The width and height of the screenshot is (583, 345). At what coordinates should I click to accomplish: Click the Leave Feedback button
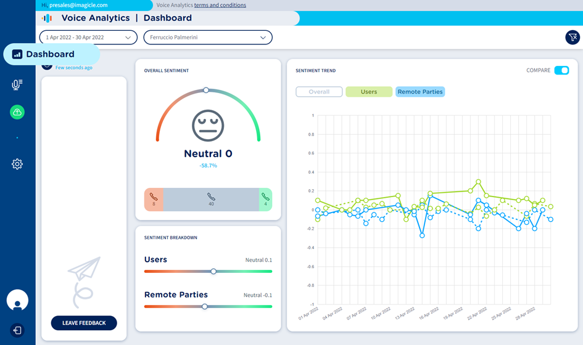click(84, 323)
